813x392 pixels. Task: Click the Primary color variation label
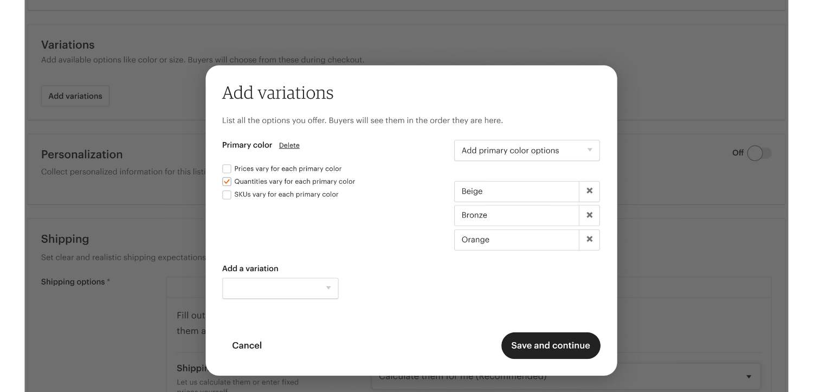pyautogui.click(x=247, y=145)
